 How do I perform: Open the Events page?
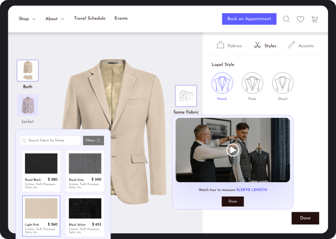(121, 18)
